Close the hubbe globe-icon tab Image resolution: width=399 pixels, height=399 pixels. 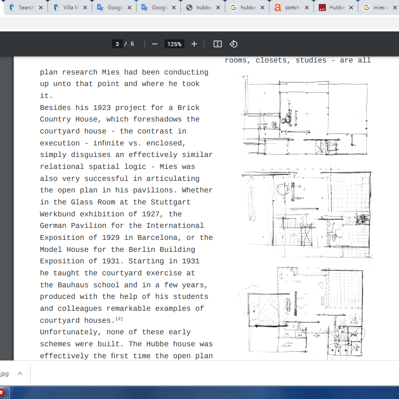coord(218,8)
